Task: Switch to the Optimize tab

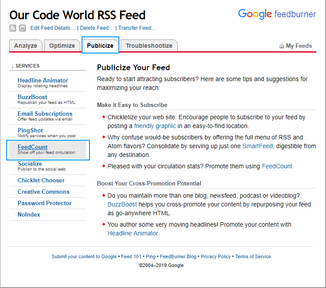Action: click(62, 46)
